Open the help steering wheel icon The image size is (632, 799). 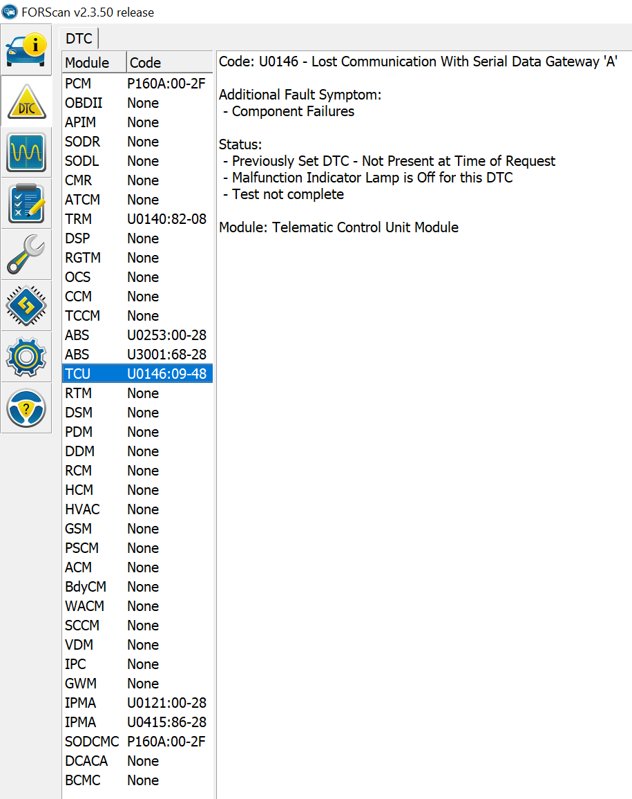click(26, 408)
